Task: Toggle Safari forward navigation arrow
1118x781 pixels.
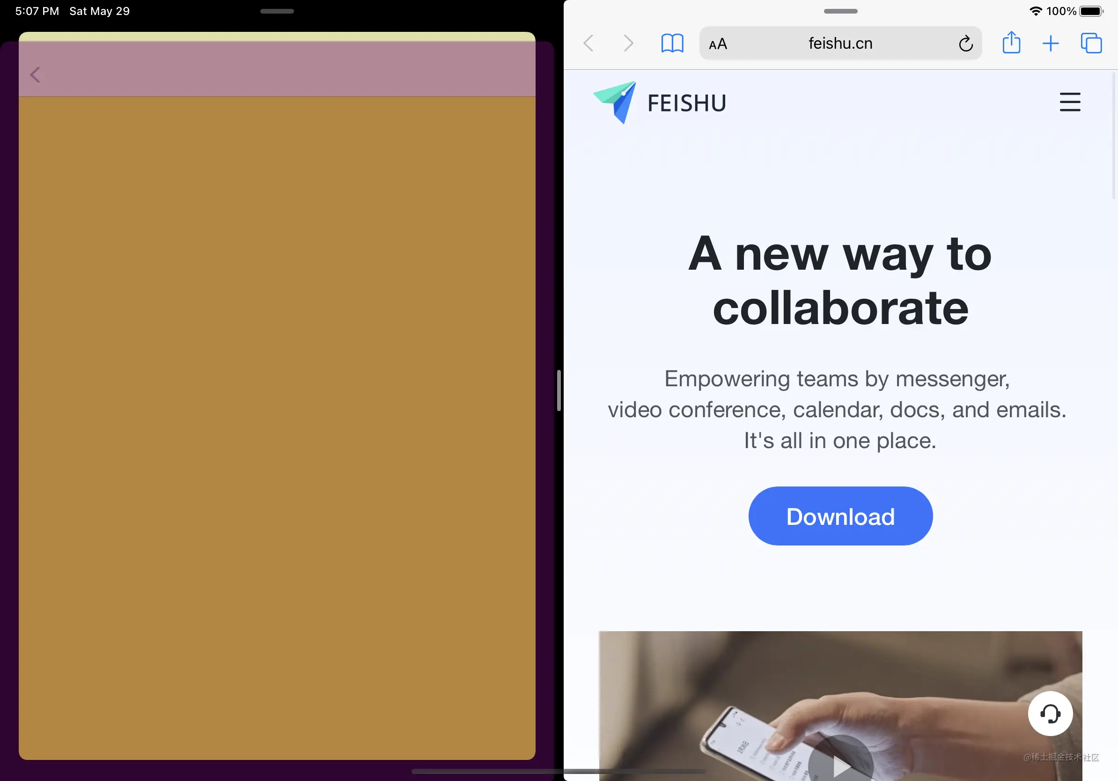Action: [x=628, y=44]
